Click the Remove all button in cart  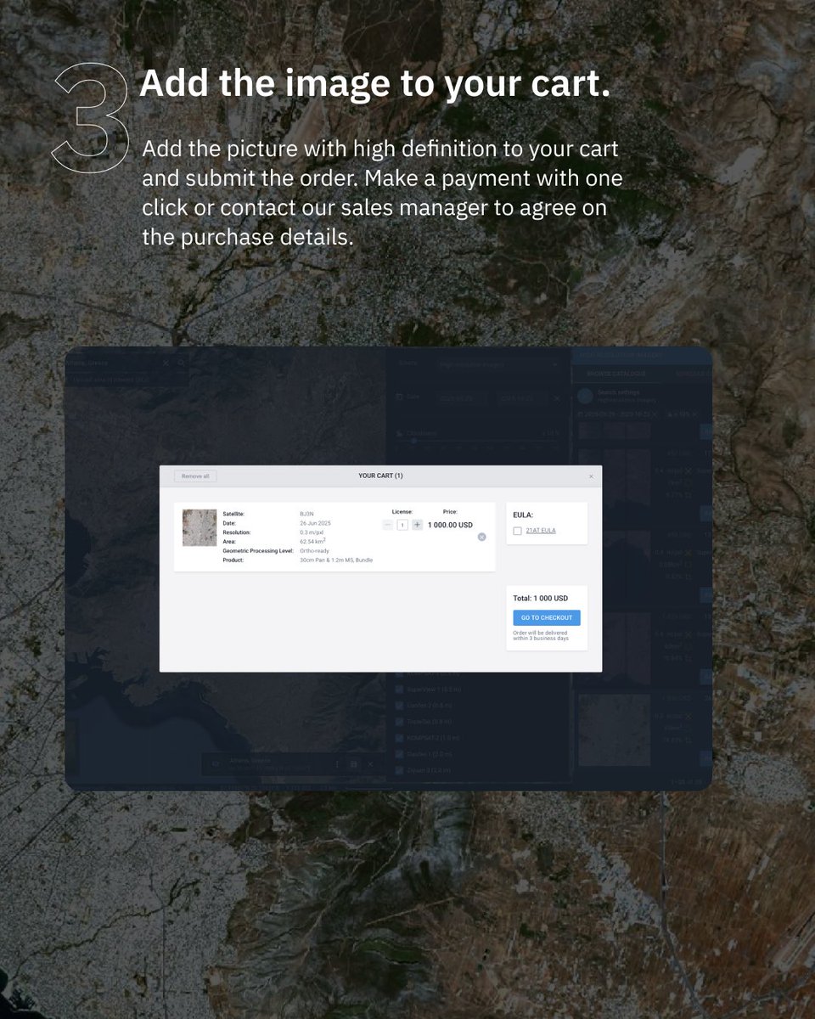click(x=195, y=476)
